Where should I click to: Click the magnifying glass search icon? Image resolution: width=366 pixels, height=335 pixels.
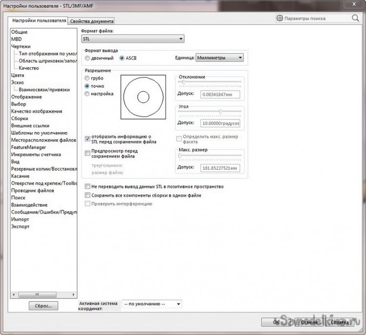(x=355, y=18)
